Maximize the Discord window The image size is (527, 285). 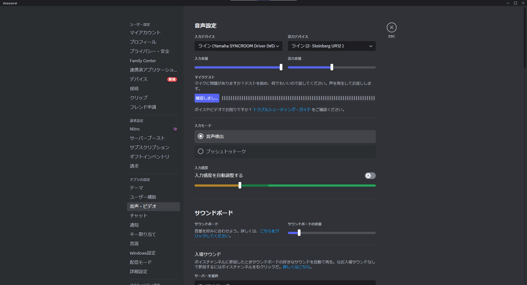(516, 3)
